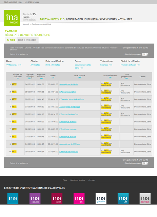Open L'Europe d'aujourd'hui

tap(69, 114)
